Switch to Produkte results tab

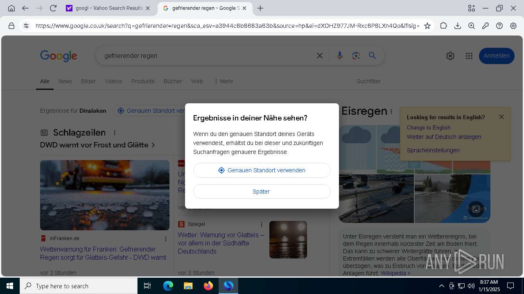[143, 81]
